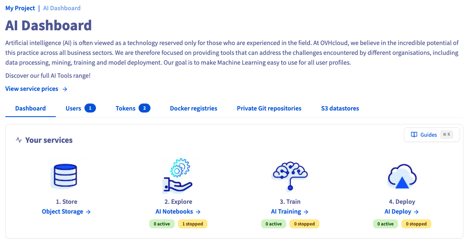Viewport: 467px width, 241px height.
Task: Click the Explore hand-with-gears icon
Action: 178,176
